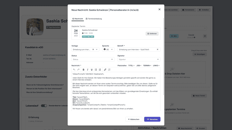232x130 pixels.
Task: Click the undo icon in editor toolbar
Action: [74, 70]
